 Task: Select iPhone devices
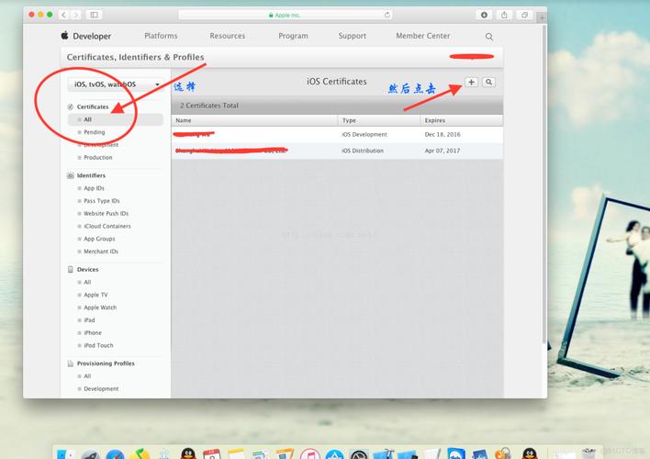pyautogui.click(x=93, y=333)
